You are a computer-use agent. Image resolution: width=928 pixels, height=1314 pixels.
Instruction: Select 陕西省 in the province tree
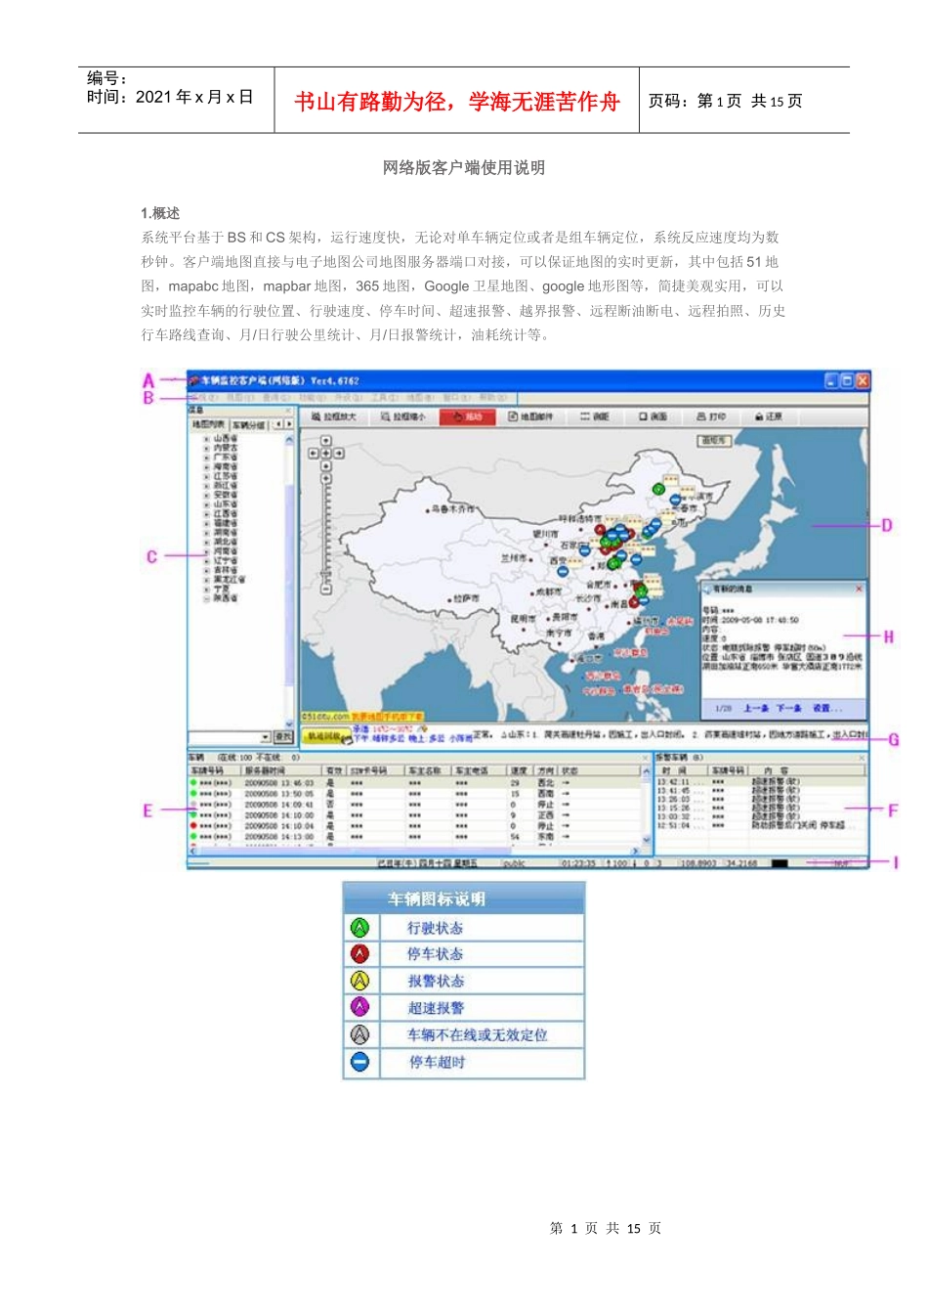point(226,598)
